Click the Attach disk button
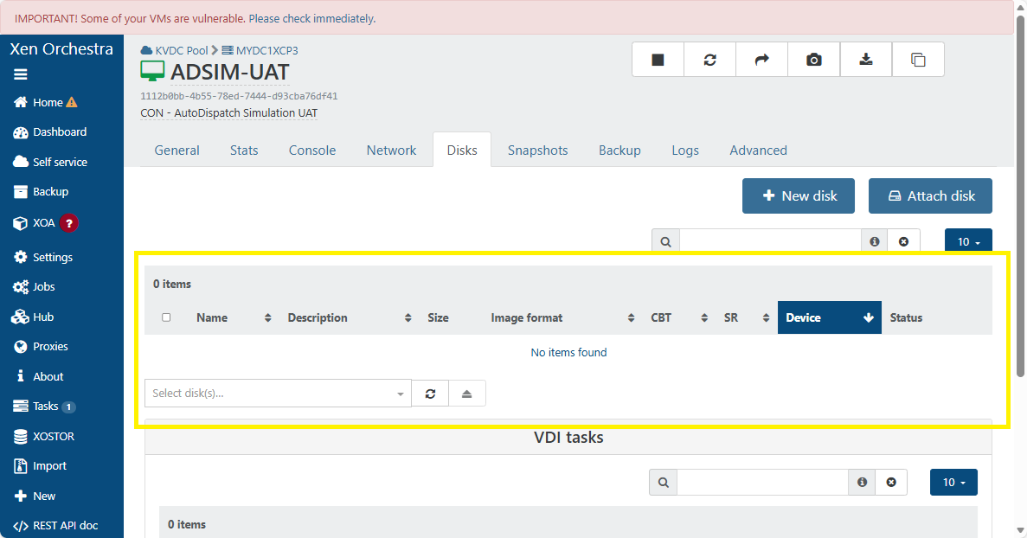This screenshot has width=1027, height=538. (x=929, y=196)
